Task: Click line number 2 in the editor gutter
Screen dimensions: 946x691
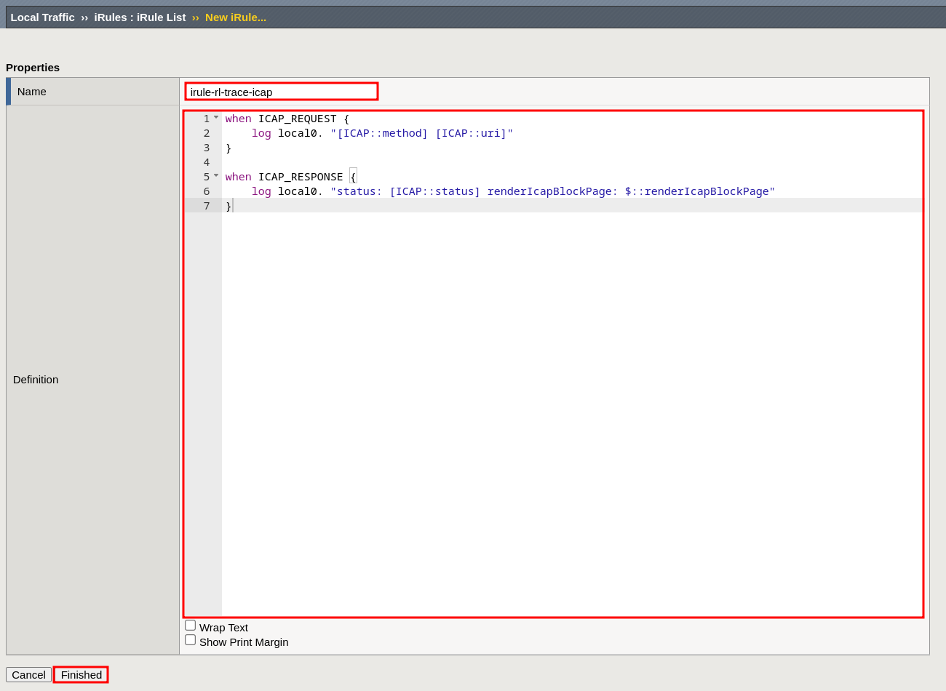Action: (x=207, y=133)
